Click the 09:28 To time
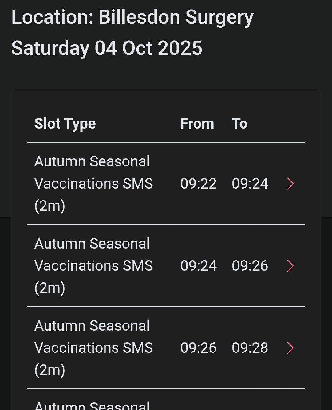 click(x=250, y=348)
